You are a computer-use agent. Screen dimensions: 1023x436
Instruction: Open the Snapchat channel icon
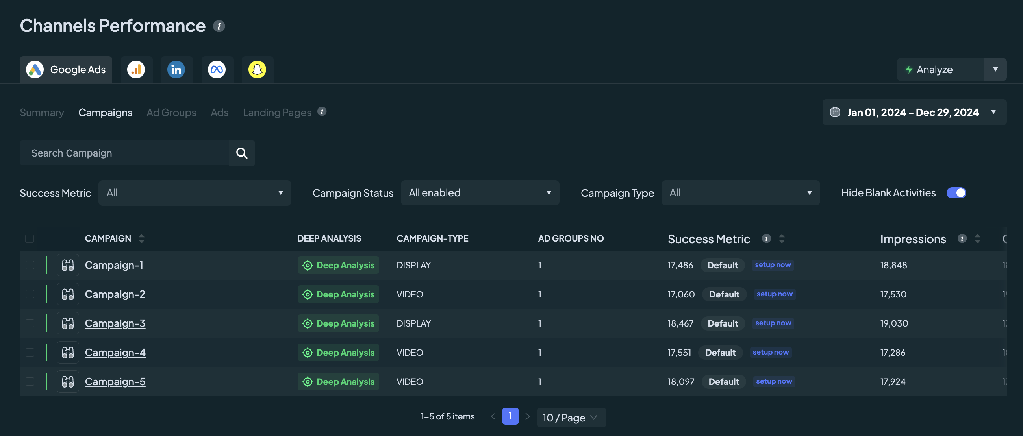(258, 69)
